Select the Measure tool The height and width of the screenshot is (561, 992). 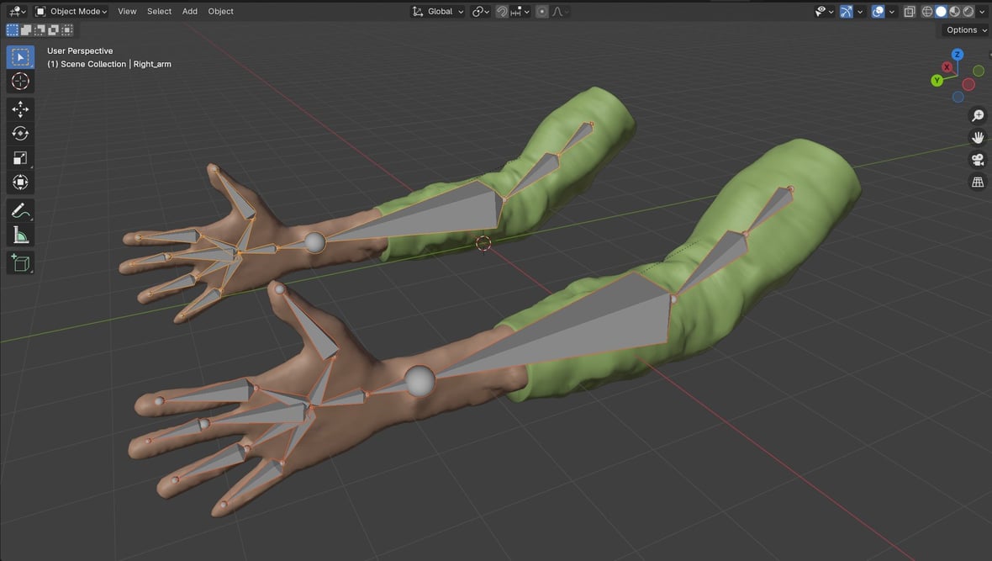20,235
